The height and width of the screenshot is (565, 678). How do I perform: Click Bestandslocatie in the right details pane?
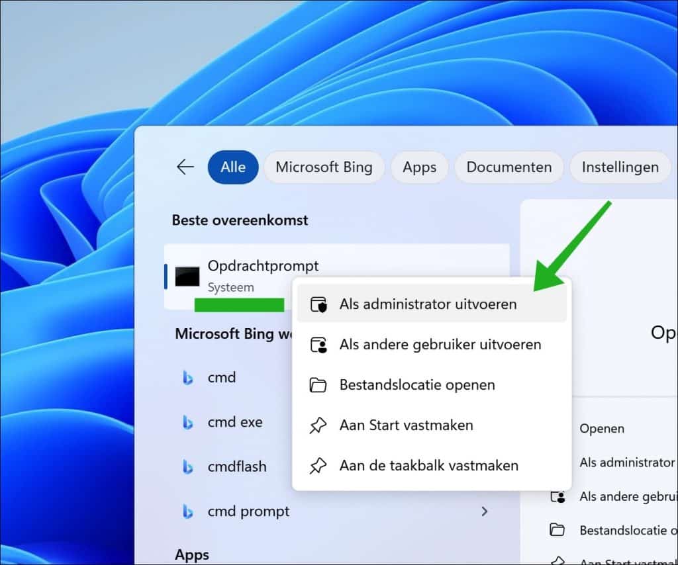tap(628, 530)
